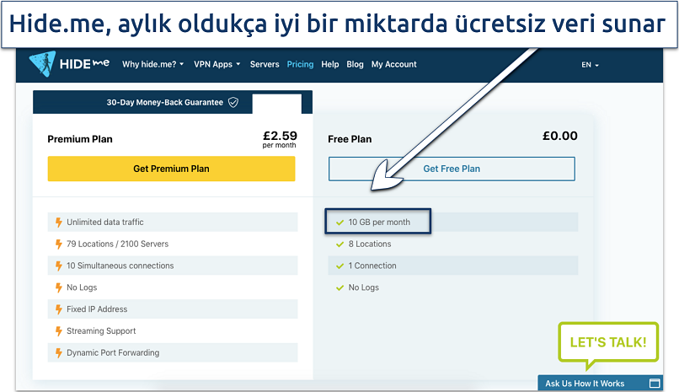Click the green LET'S TALK! chat bubble
679x392 pixels.
point(607,342)
